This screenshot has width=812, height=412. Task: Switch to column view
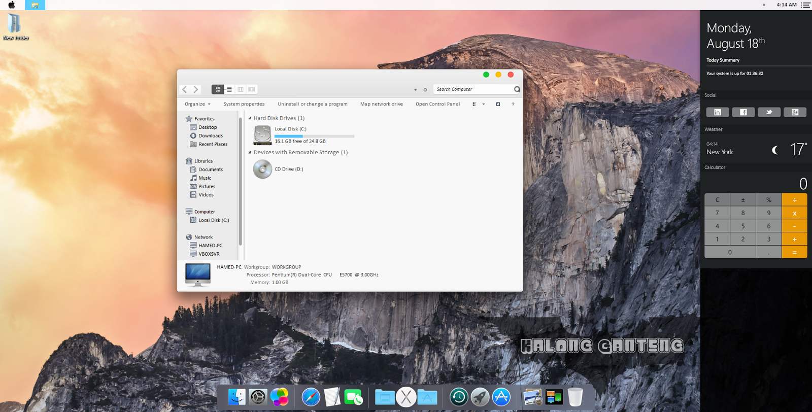pyautogui.click(x=241, y=89)
